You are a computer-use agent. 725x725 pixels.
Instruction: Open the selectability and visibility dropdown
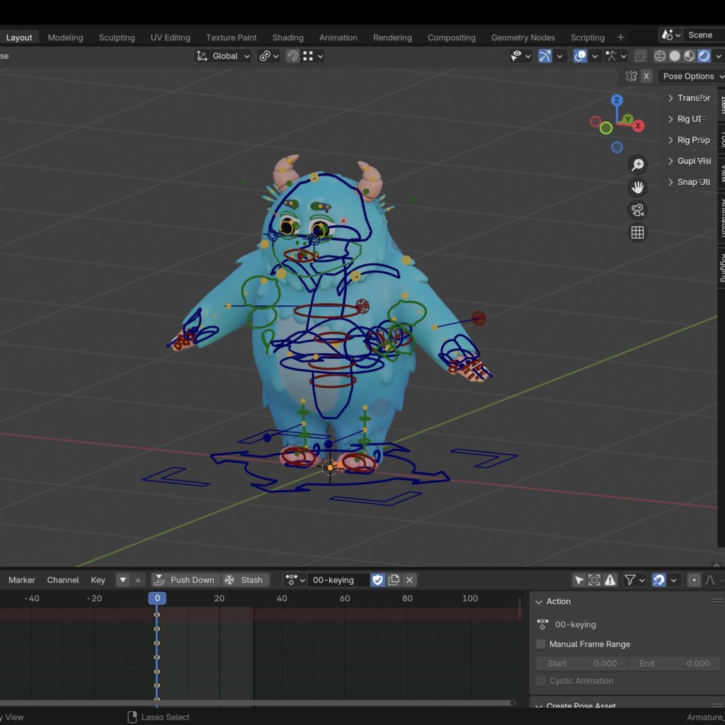pyautogui.click(x=520, y=56)
